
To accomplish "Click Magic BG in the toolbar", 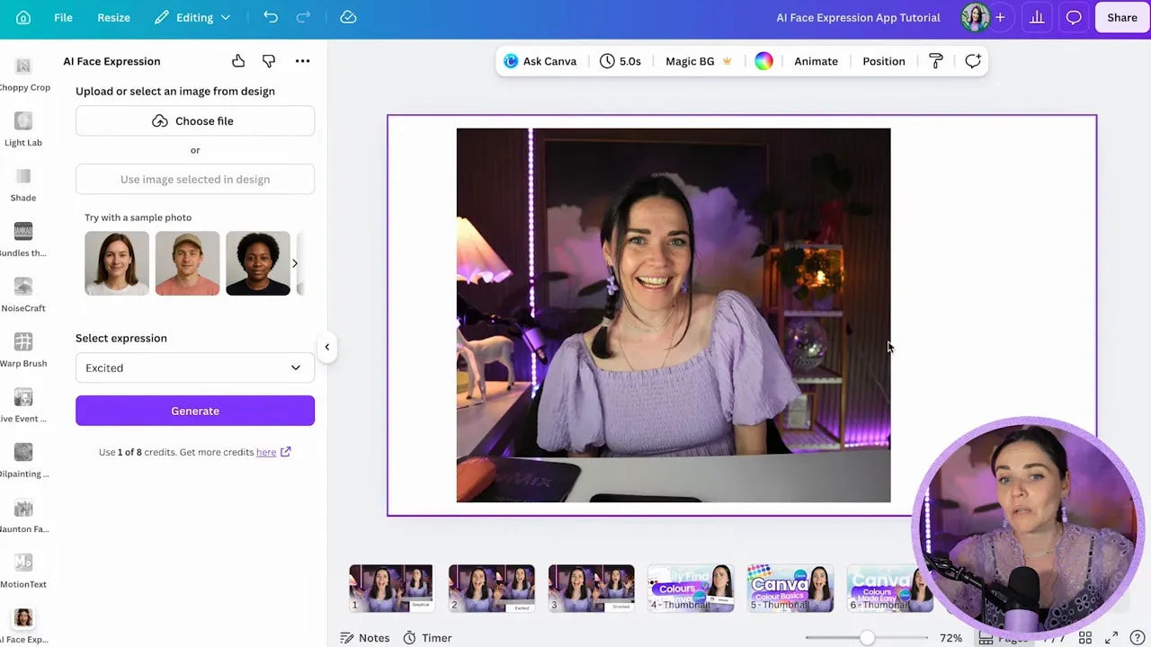I will pos(699,61).
